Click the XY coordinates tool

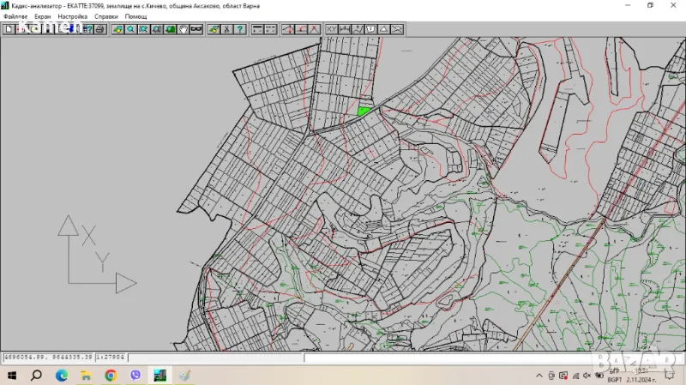tap(331, 29)
